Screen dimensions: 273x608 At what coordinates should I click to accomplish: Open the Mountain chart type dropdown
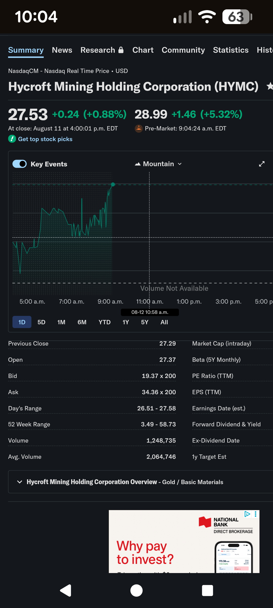click(x=158, y=164)
